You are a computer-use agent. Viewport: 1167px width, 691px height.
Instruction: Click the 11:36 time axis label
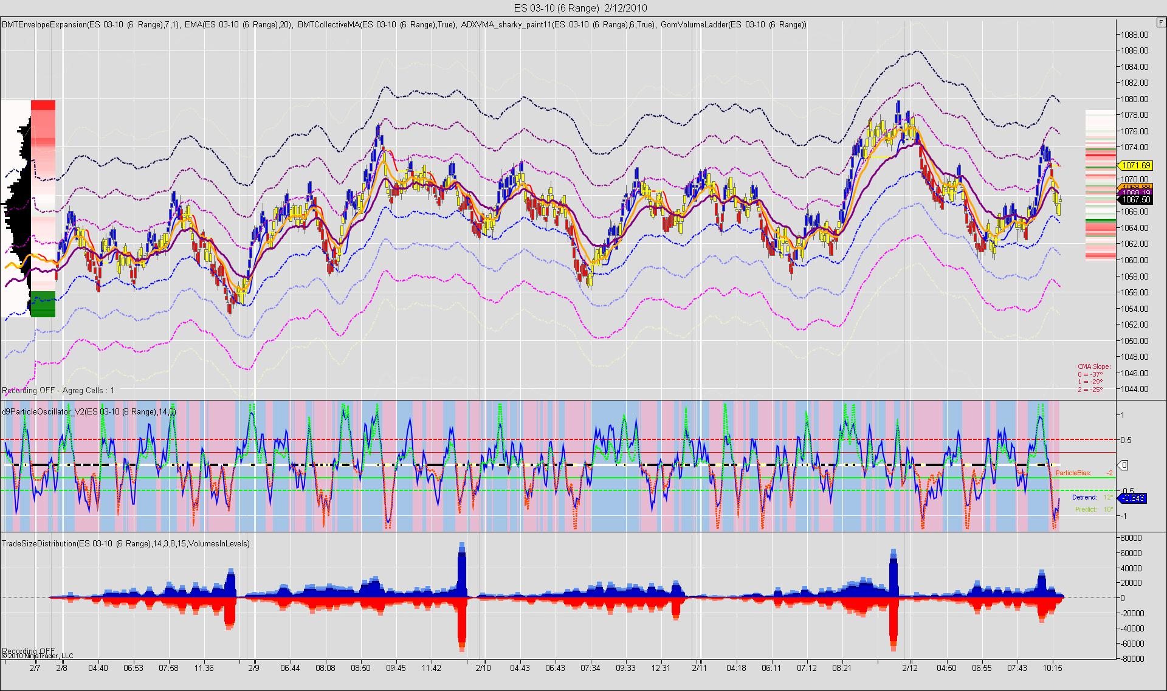(204, 668)
